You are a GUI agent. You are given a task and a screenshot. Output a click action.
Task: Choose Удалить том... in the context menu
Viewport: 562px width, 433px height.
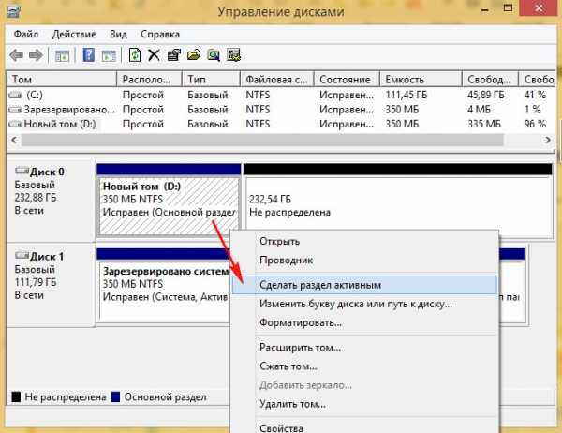click(364, 404)
